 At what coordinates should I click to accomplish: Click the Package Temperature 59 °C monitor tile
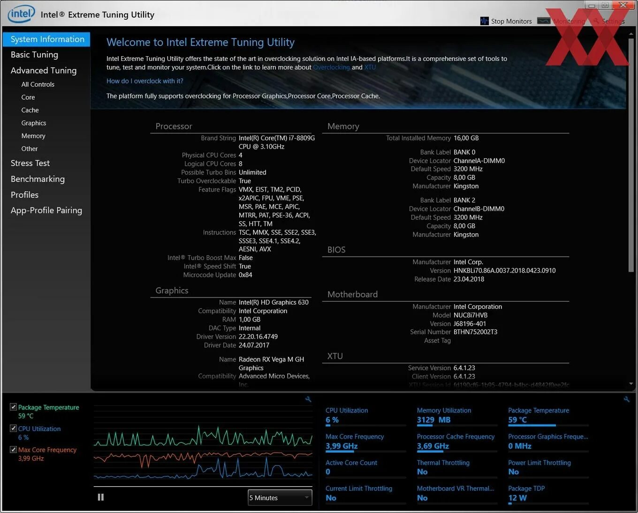[548, 416]
